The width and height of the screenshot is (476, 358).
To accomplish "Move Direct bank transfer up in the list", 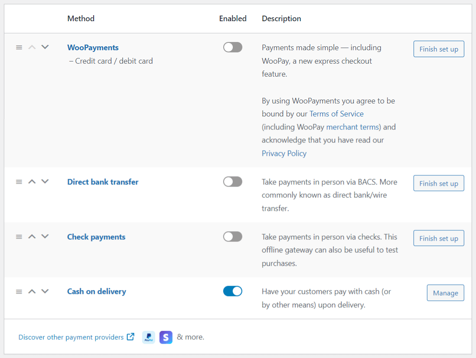I will pos(32,181).
